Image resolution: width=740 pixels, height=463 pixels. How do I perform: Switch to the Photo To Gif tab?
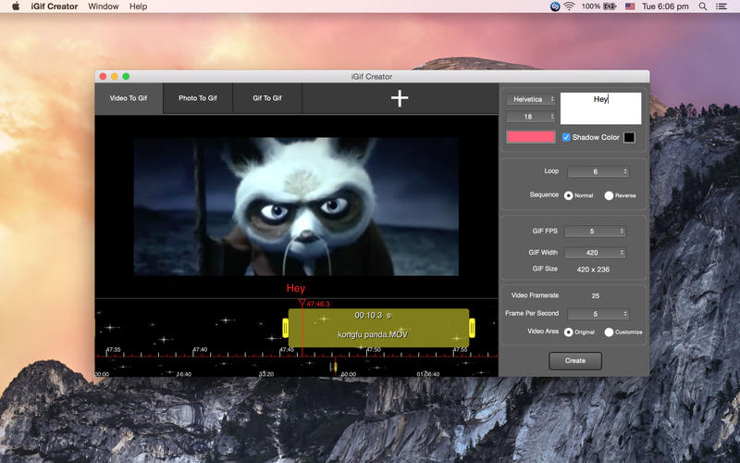click(198, 98)
